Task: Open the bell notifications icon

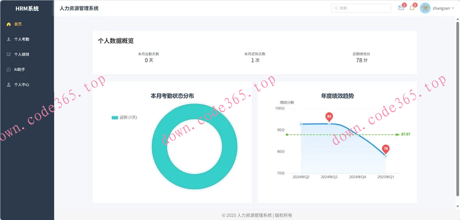Action: tap(412, 8)
